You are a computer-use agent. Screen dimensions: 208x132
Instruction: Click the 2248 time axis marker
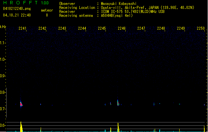161,28
